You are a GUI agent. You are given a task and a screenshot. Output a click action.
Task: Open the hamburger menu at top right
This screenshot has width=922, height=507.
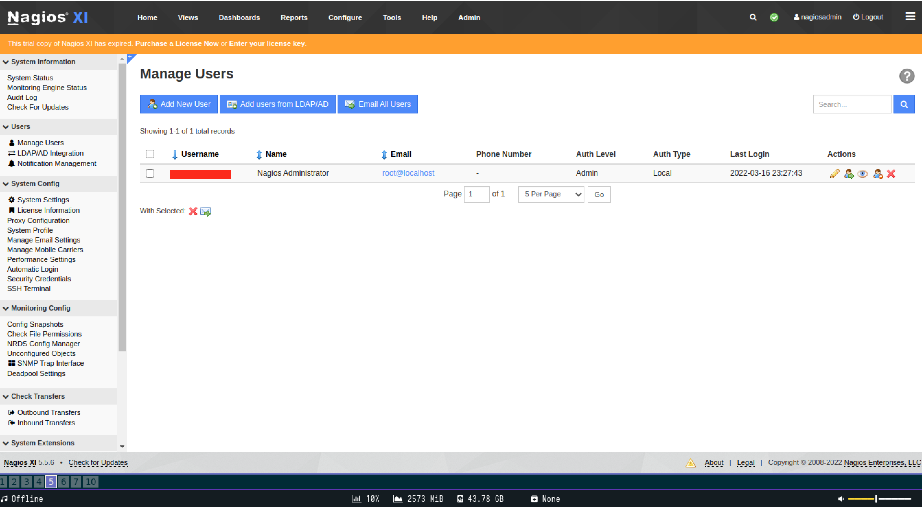pyautogui.click(x=910, y=17)
